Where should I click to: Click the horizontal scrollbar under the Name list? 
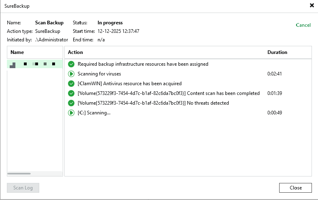(x=19, y=174)
